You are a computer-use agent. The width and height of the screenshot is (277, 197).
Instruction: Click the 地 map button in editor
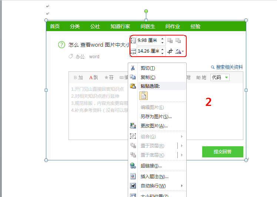coord(201,77)
